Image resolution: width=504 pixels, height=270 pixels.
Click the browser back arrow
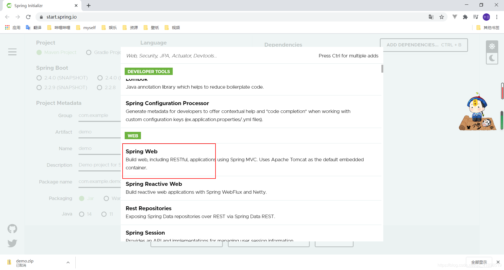coord(7,17)
